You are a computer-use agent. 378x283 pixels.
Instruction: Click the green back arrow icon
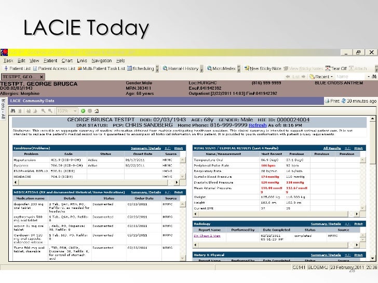[83, 111]
